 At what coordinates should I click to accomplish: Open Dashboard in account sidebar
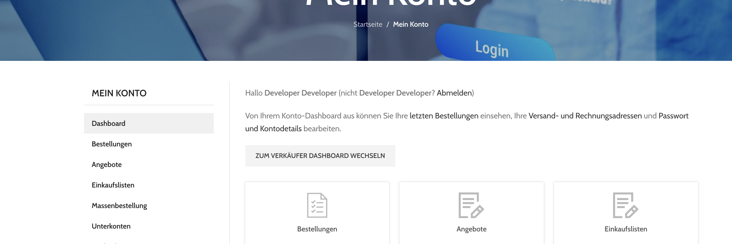click(x=149, y=123)
